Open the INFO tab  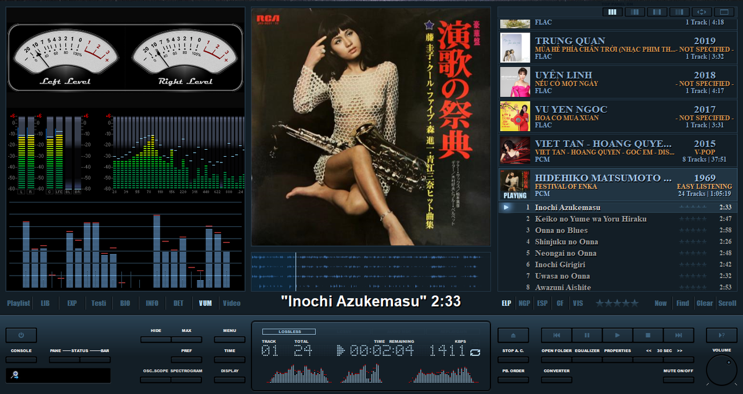click(x=152, y=303)
